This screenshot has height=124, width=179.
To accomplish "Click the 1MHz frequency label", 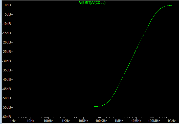I will pyautogui.click(x=119, y=121).
